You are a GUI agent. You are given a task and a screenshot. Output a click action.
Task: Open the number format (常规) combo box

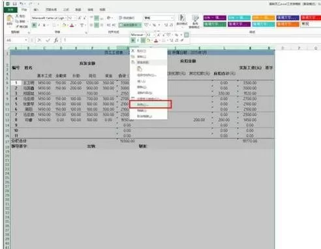[x=159, y=18]
